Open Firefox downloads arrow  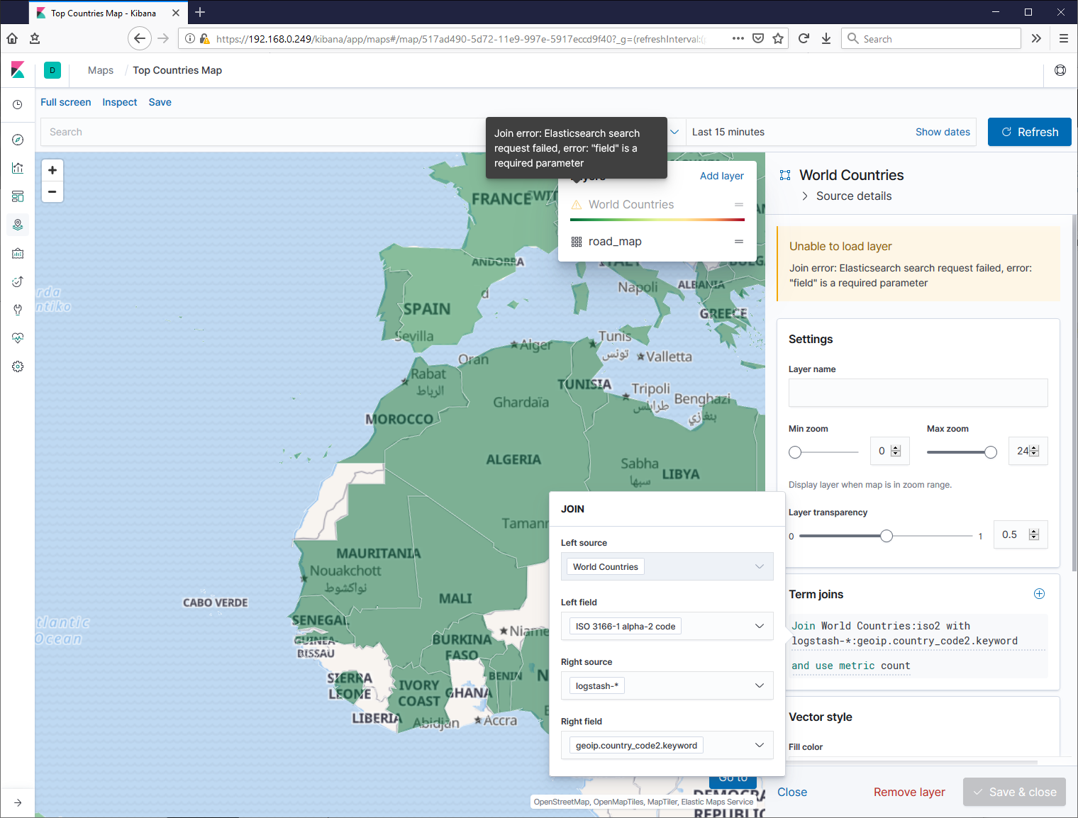tap(826, 38)
